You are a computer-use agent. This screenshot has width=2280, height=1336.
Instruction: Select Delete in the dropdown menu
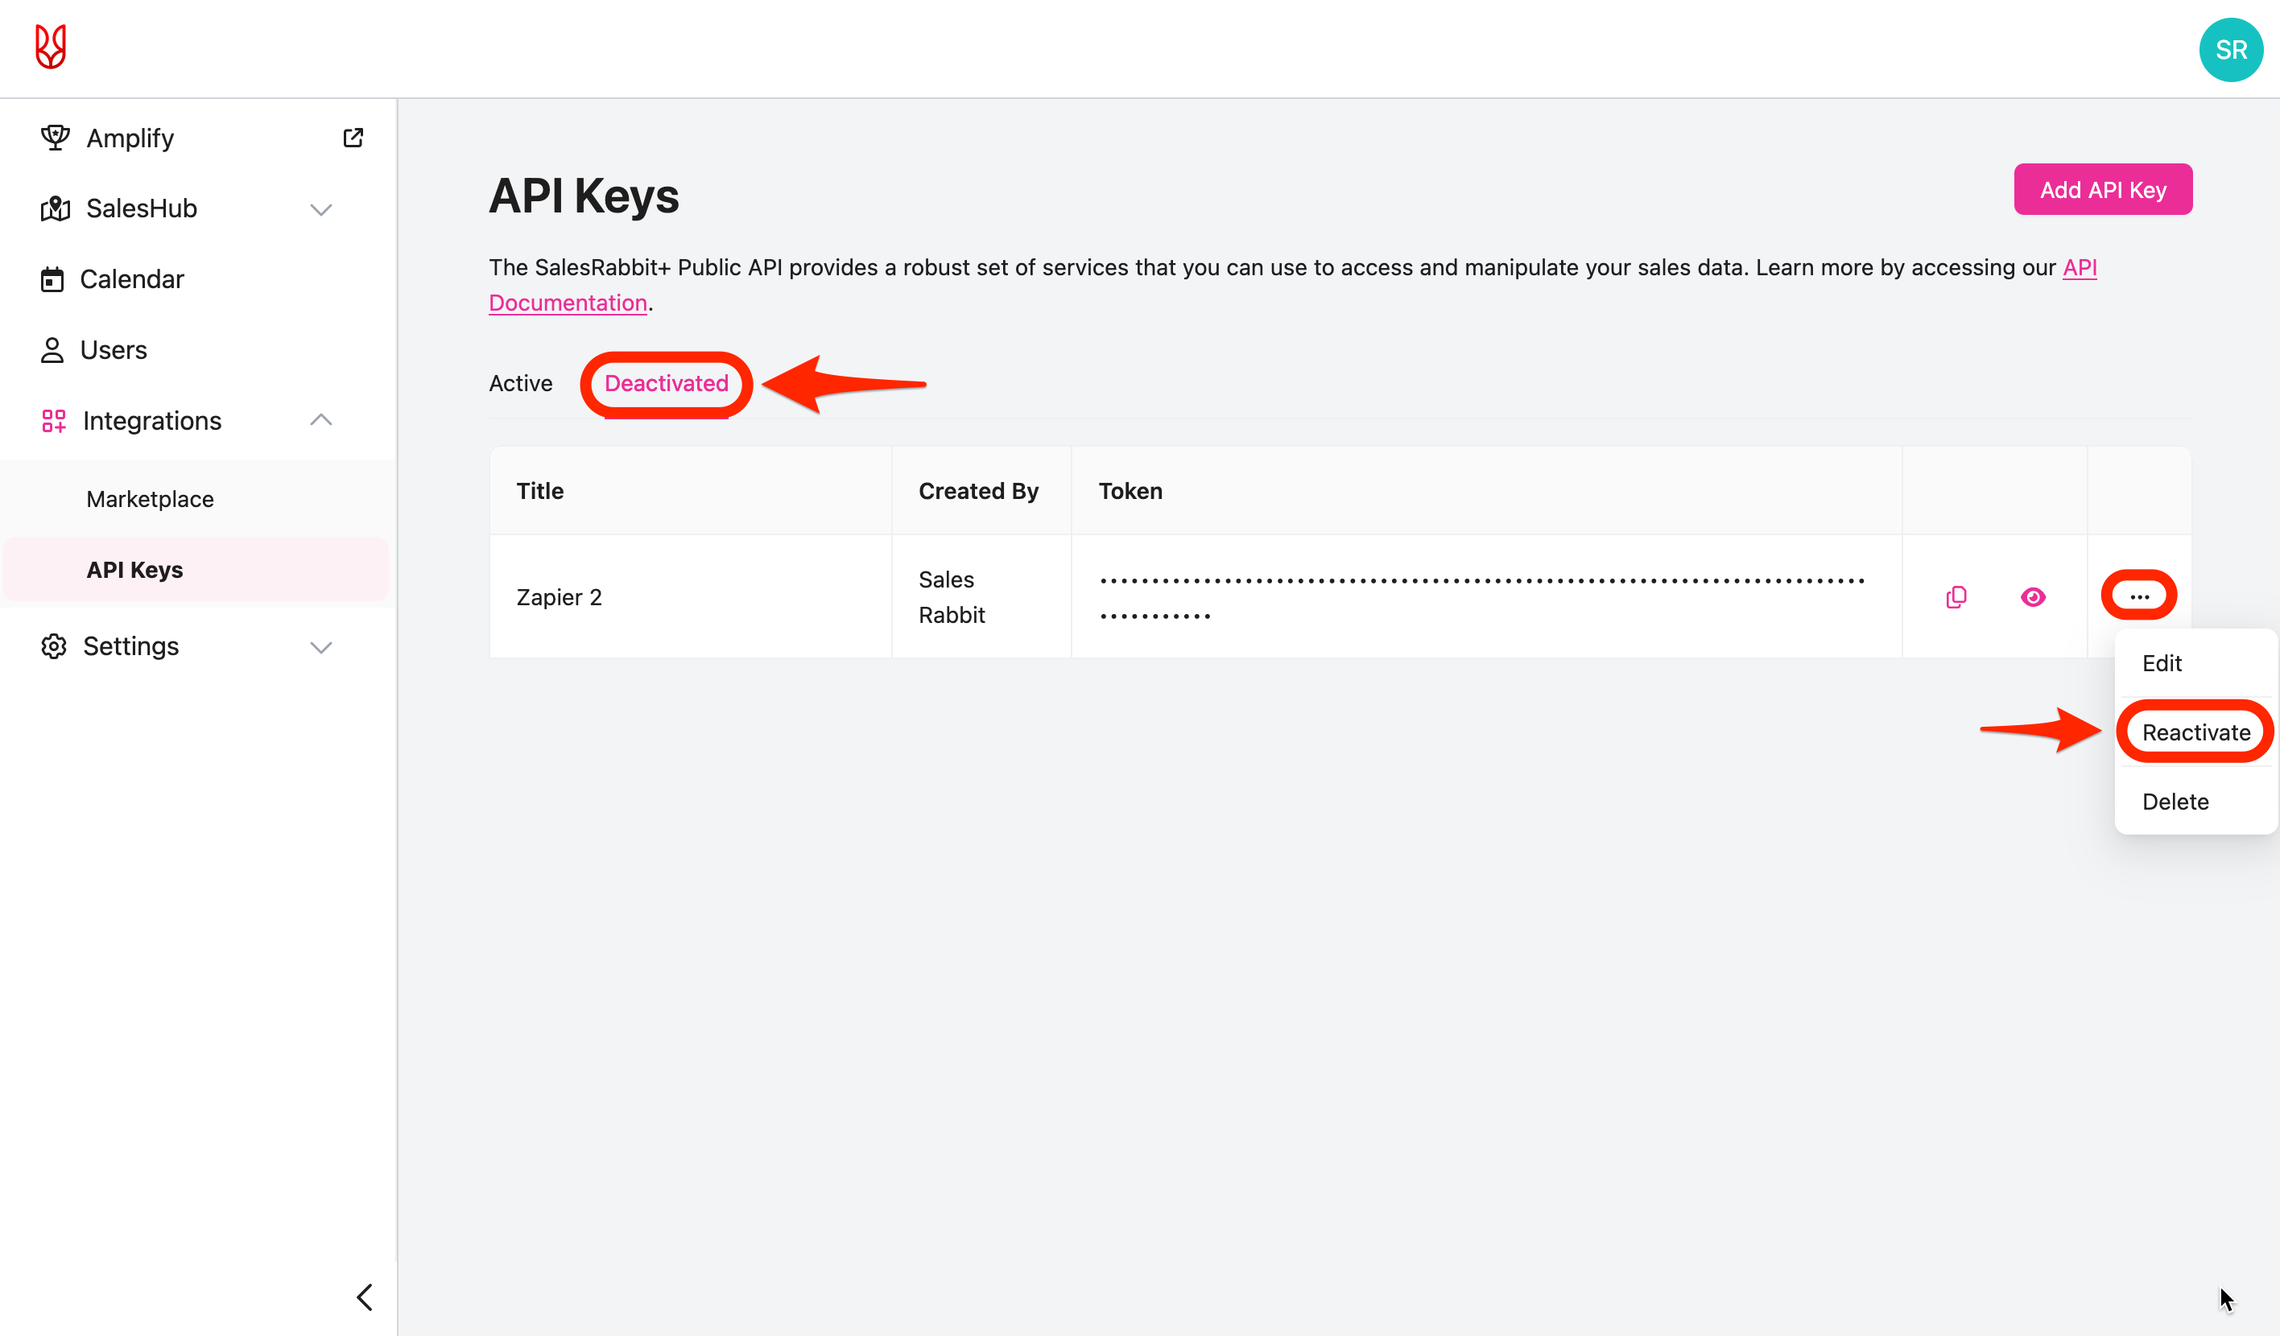click(x=2175, y=802)
